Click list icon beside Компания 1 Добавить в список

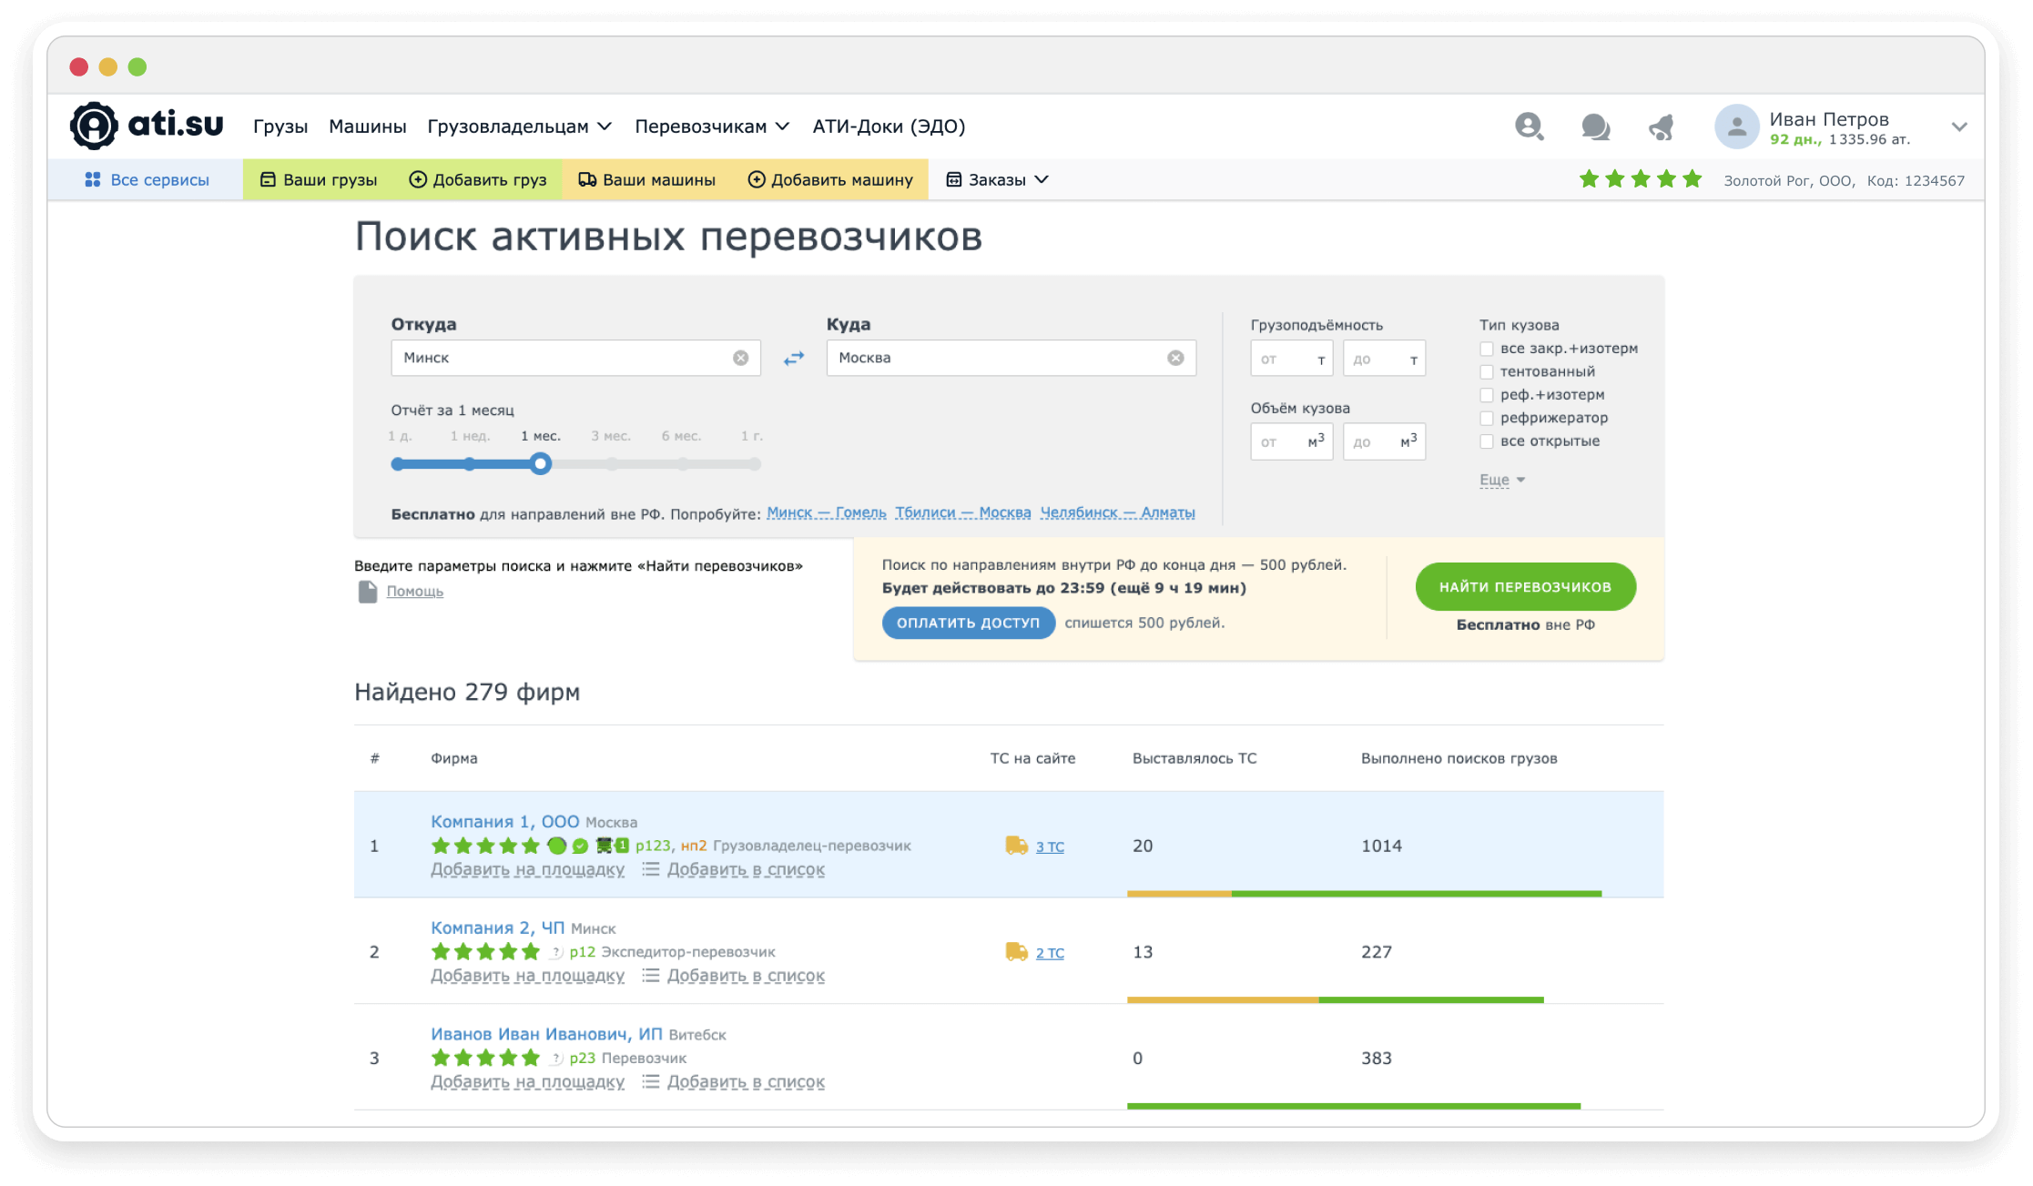point(651,869)
